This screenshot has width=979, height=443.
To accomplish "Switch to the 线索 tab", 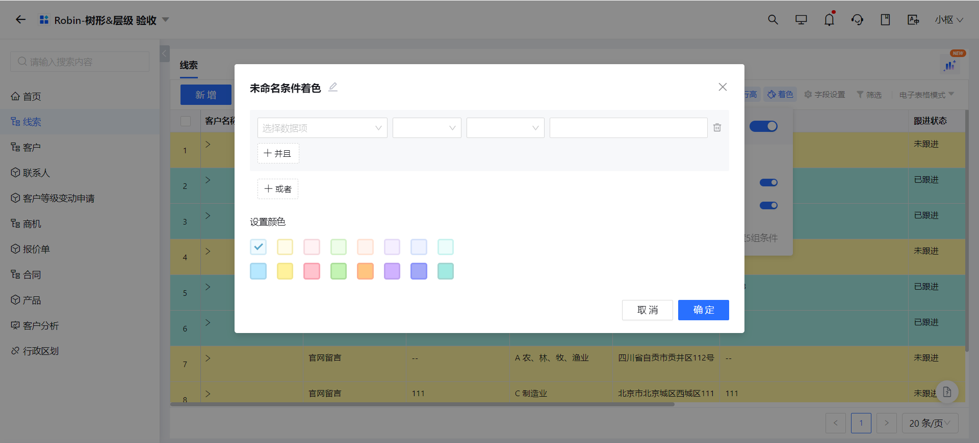I will (x=189, y=65).
